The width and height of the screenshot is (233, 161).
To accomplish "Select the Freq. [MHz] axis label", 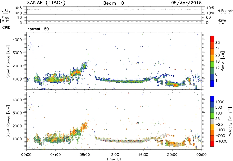I will tap(5, 20).
